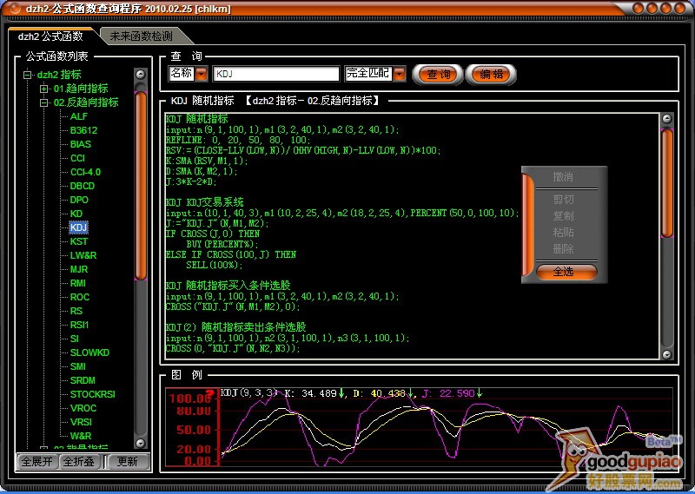The image size is (695, 494).
Task: Expand the 01.趋向指标 tree node
Action: 44,89
